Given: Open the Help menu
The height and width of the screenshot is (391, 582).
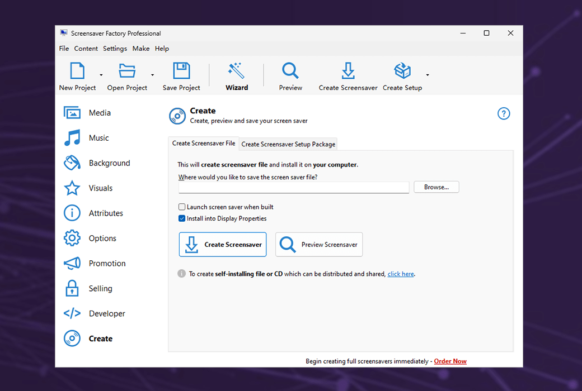Looking at the screenshot, I should (x=162, y=49).
